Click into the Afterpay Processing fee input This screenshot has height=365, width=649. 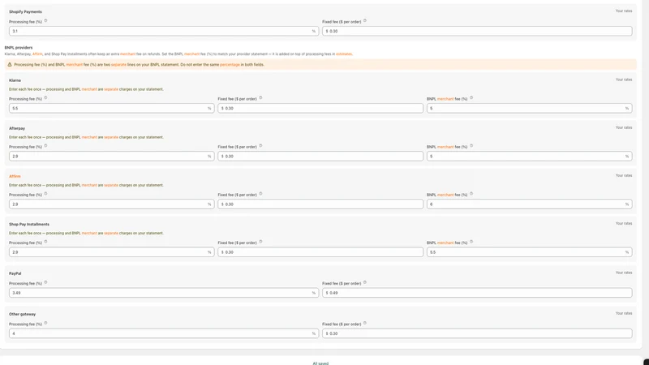[112, 157]
